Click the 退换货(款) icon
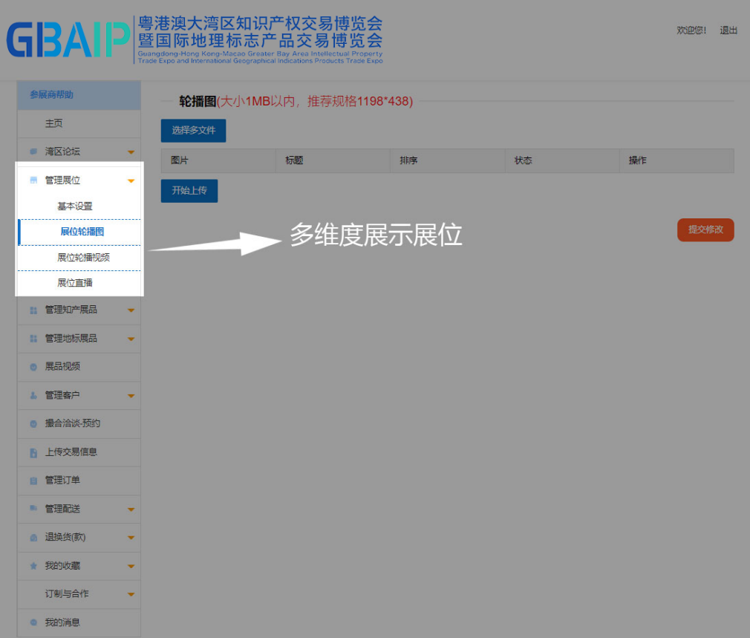 click(x=33, y=538)
